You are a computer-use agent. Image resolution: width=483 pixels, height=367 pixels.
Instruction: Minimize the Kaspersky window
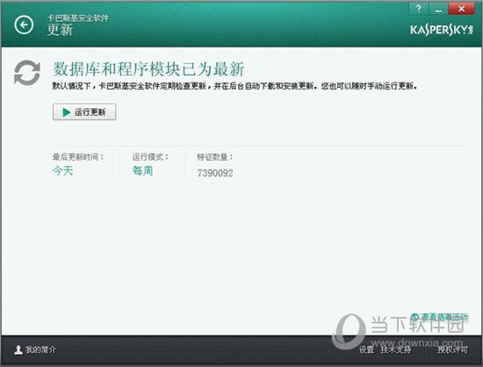[438, 9]
